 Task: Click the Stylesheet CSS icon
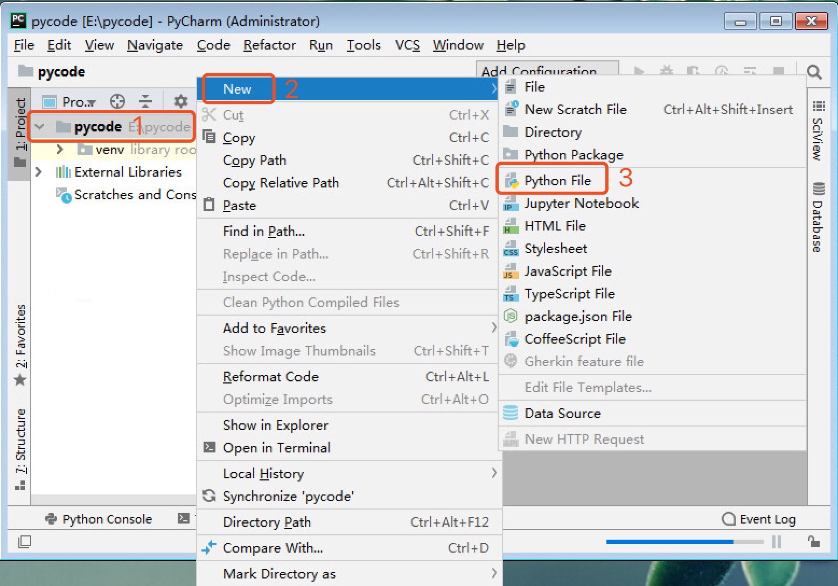[511, 249]
